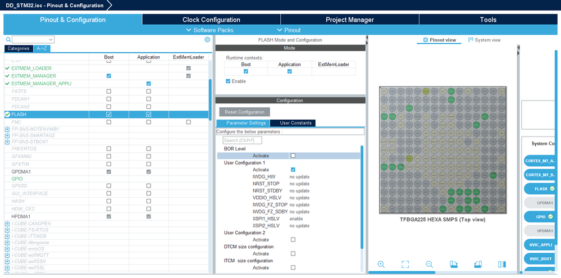
Task: Click the green check beside EXTMEM_LOADER
Action: pos(7,68)
